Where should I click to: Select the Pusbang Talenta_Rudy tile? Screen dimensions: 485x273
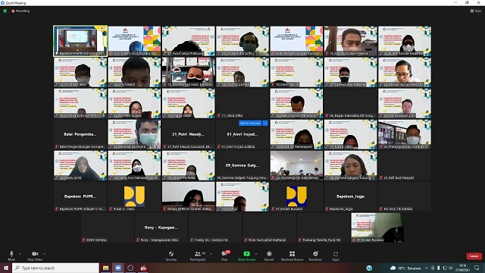[324, 227]
